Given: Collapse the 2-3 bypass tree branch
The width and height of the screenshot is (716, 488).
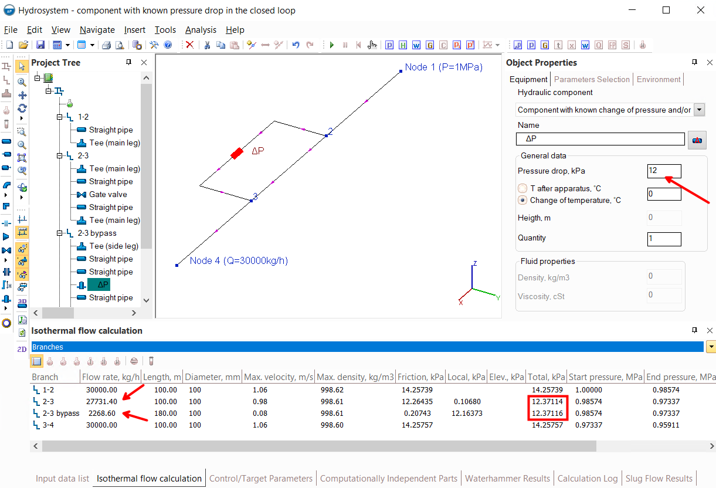Looking at the screenshot, I should pos(60,233).
